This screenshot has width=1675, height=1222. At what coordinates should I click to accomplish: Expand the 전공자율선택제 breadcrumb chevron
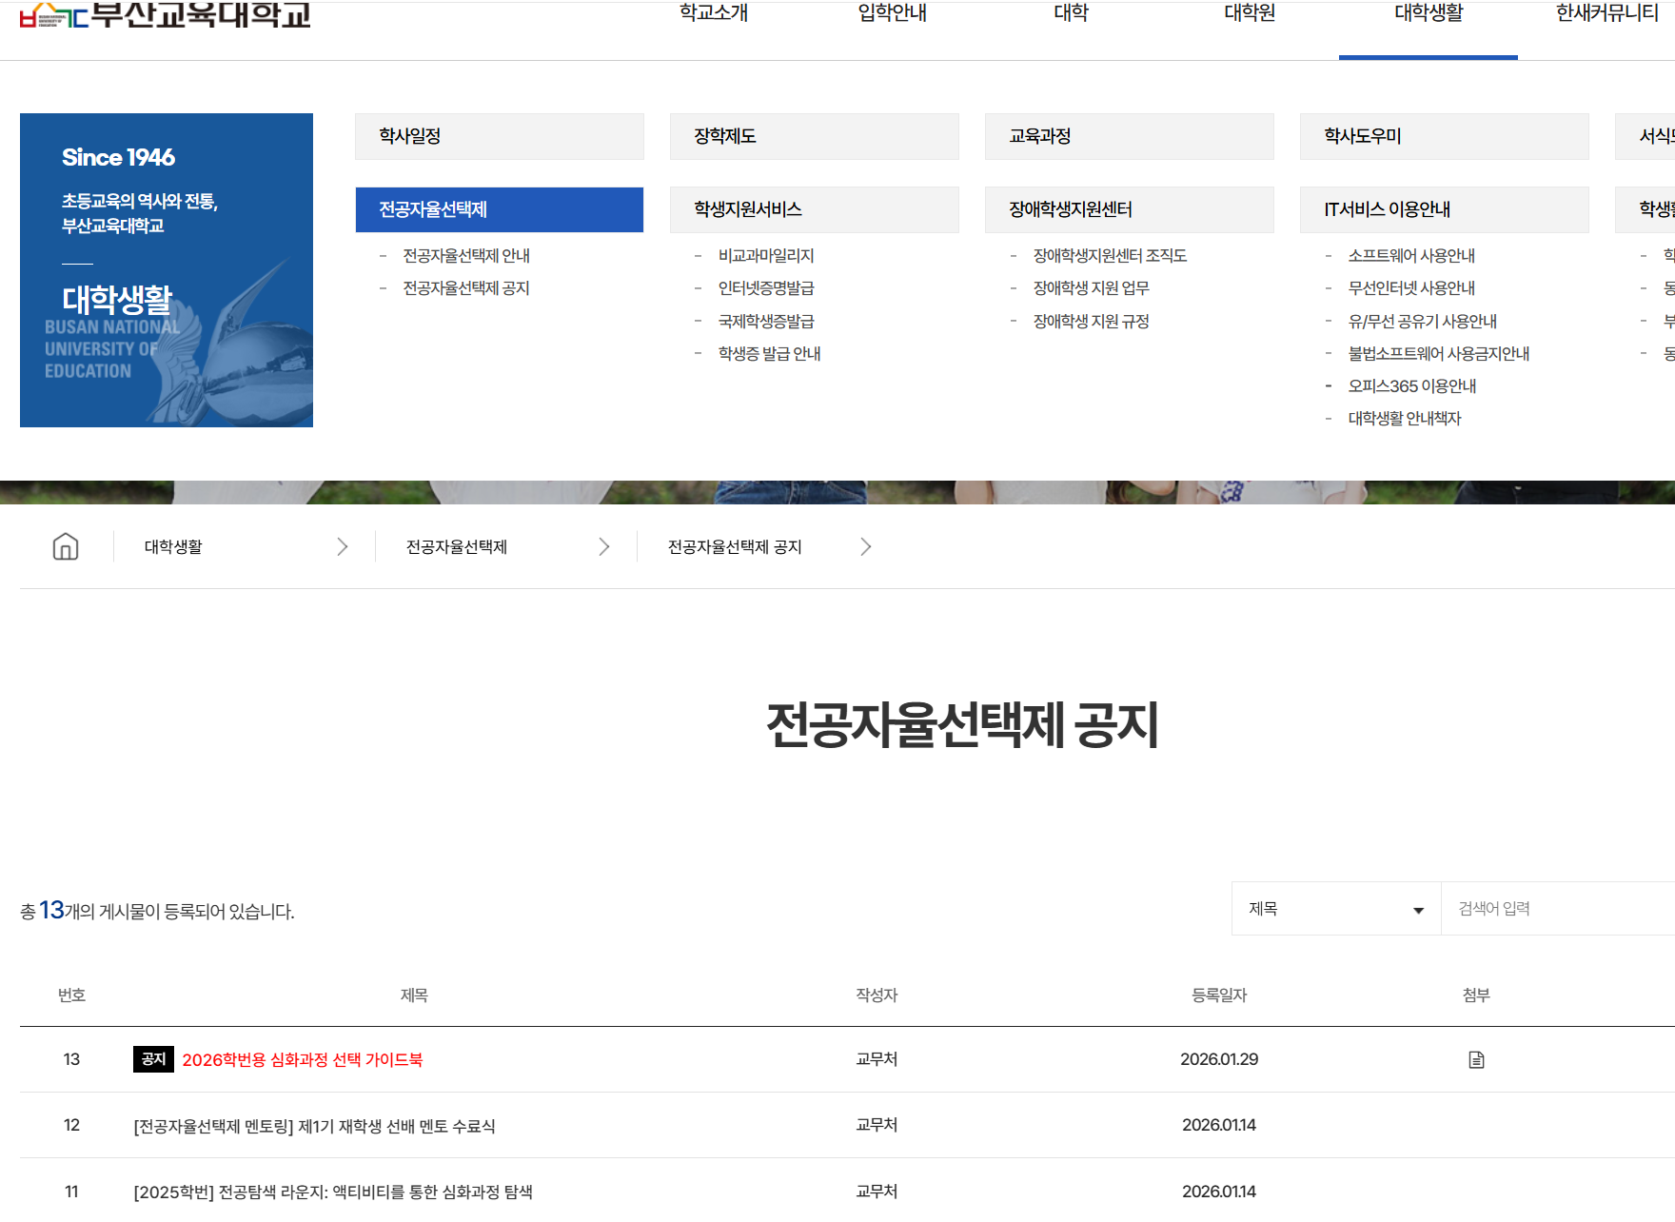[x=603, y=546]
